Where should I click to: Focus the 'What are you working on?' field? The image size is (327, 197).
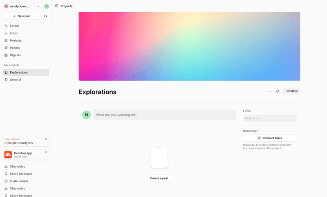(165, 115)
